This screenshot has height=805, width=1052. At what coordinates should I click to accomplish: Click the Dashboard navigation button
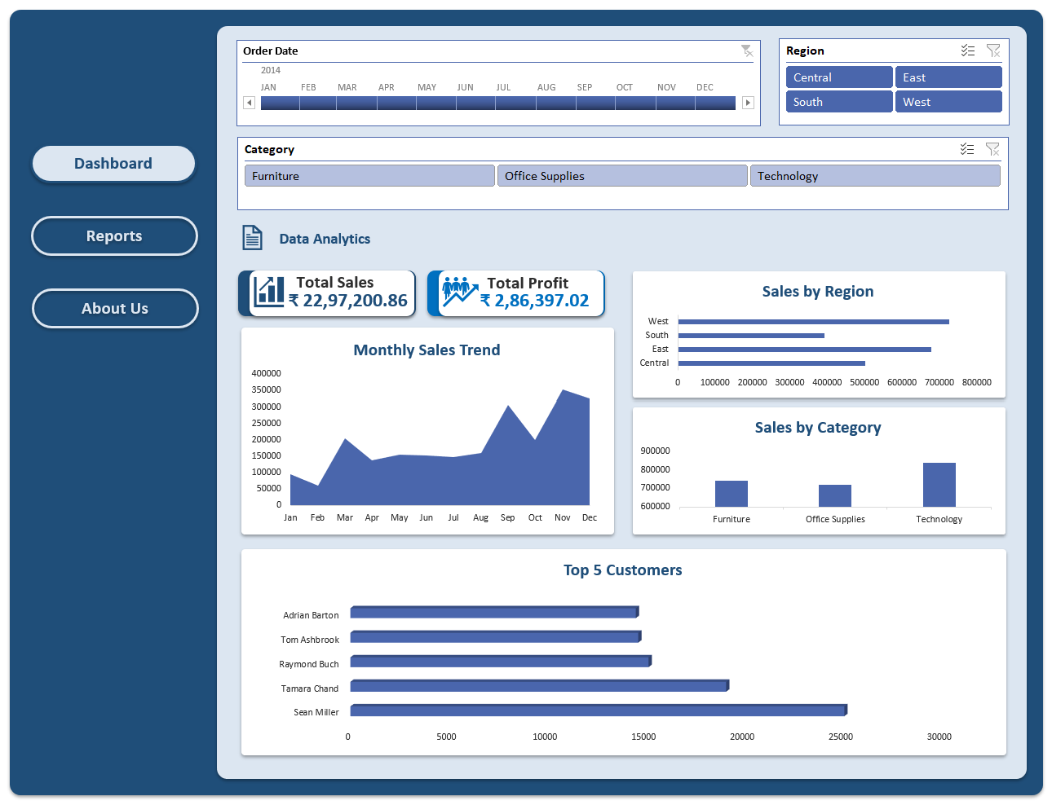[113, 163]
